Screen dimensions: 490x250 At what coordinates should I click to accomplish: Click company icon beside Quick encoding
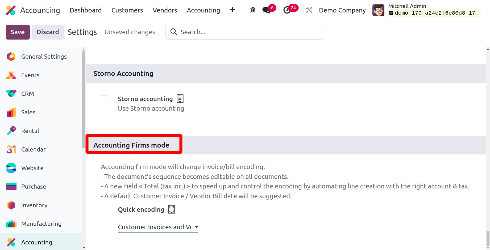click(172, 209)
